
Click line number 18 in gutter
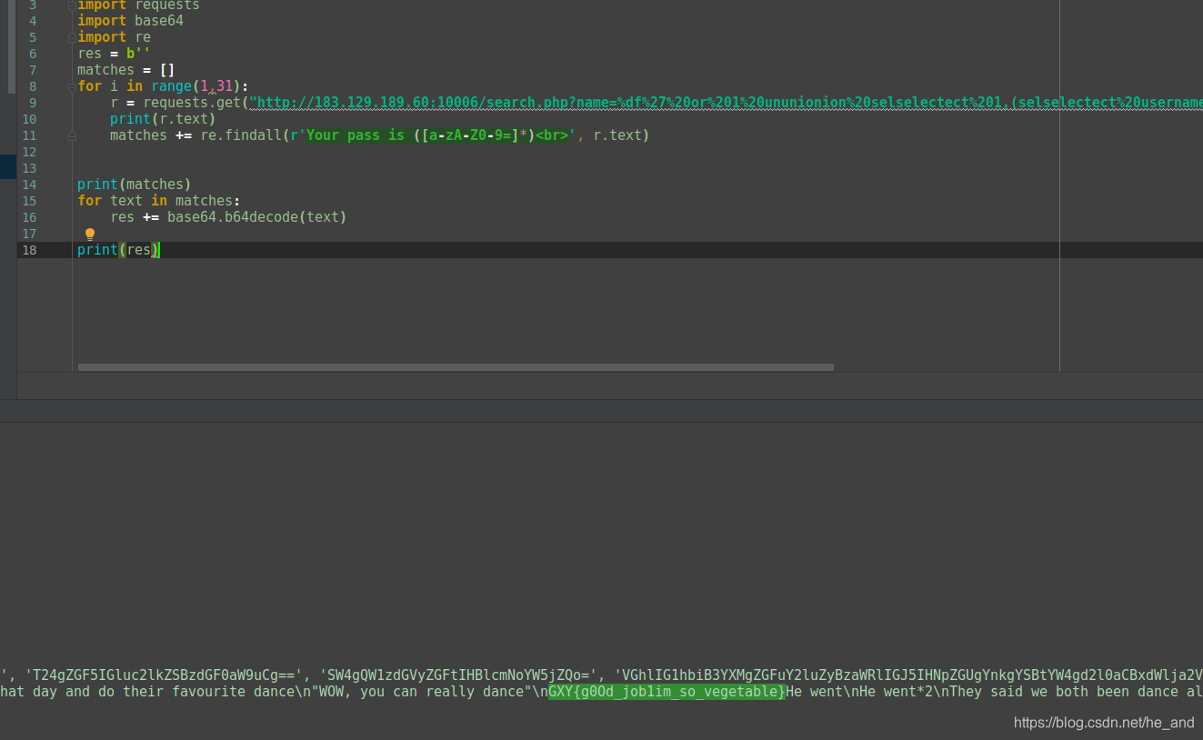pyautogui.click(x=29, y=250)
